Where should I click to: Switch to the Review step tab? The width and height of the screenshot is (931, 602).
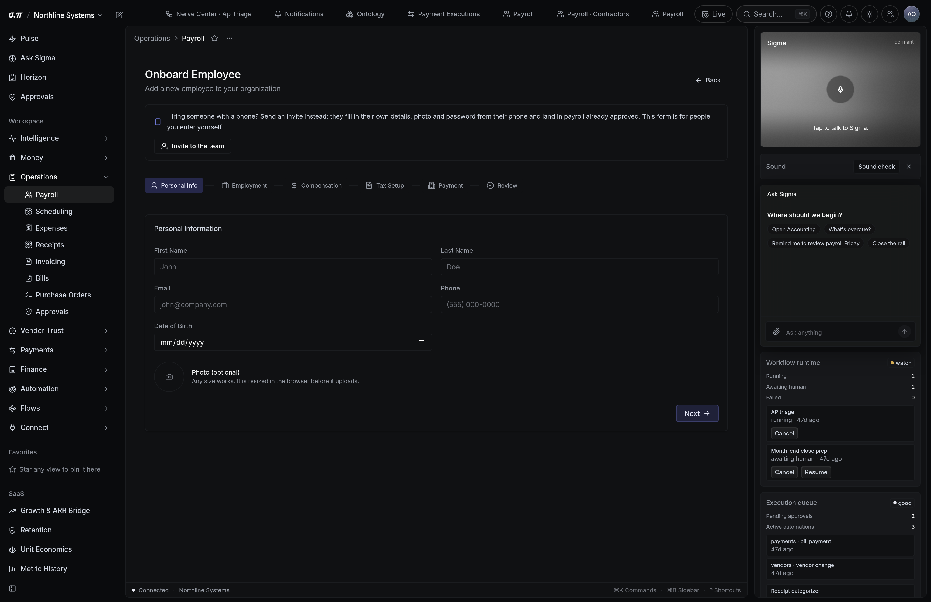point(502,185)
